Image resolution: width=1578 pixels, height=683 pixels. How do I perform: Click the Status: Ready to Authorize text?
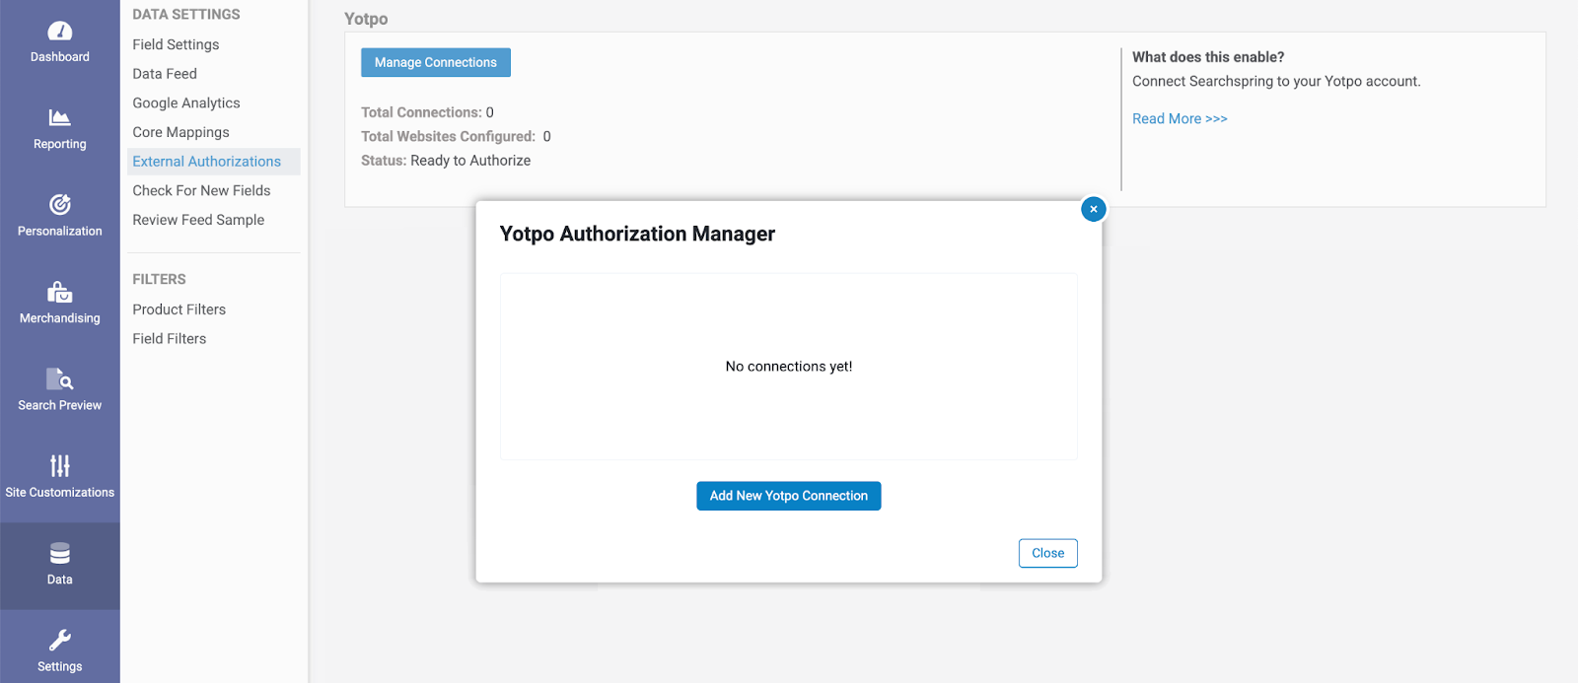pyautogui.click(x=446, y=161)
